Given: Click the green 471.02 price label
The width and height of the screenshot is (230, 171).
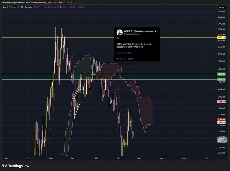Looking at the screenshot, I should (221, 74).
